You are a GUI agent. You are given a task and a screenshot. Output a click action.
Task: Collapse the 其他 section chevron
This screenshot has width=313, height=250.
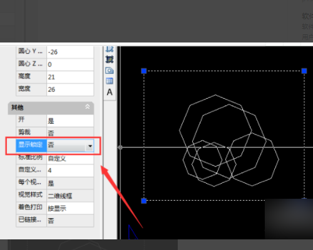[x=88, y=107]
